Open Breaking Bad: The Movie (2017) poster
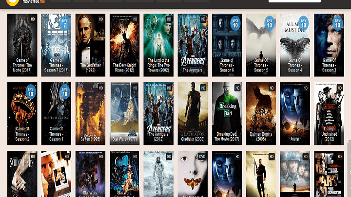 point(227,114)
